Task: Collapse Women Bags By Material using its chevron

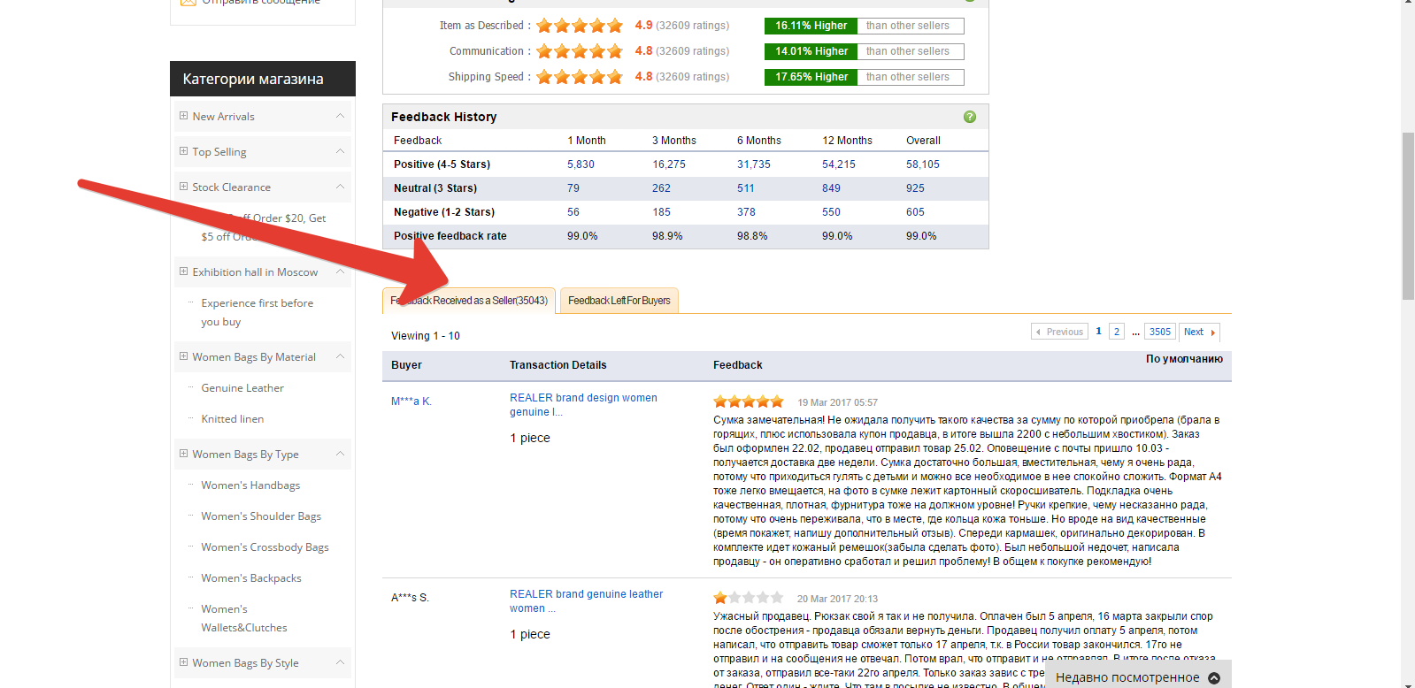Action: [340, 356]
